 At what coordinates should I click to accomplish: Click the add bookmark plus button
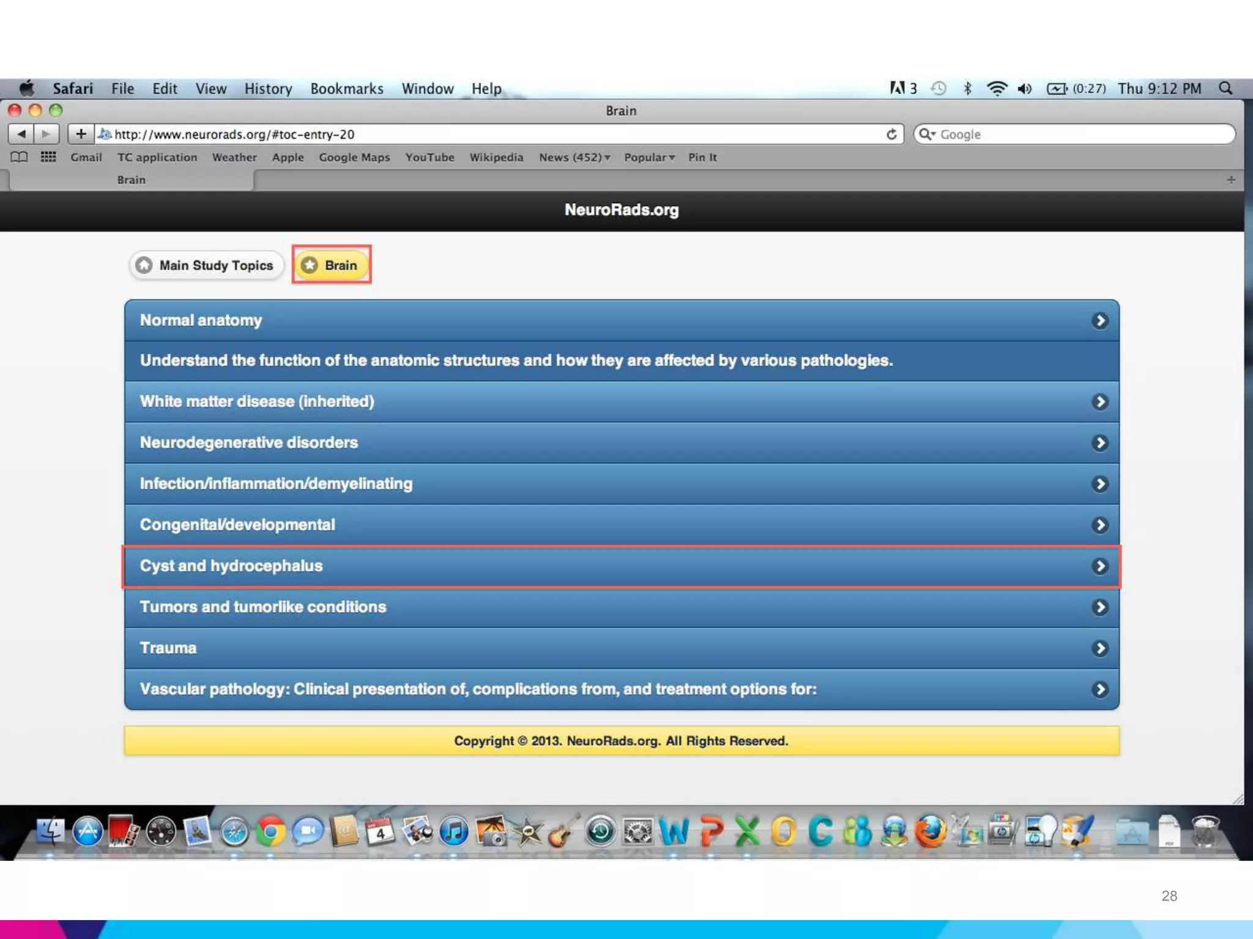click(81, 134)
